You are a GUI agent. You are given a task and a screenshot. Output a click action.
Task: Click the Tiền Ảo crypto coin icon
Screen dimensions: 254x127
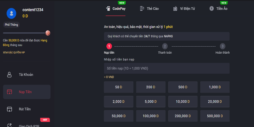(x=211, y=9)
